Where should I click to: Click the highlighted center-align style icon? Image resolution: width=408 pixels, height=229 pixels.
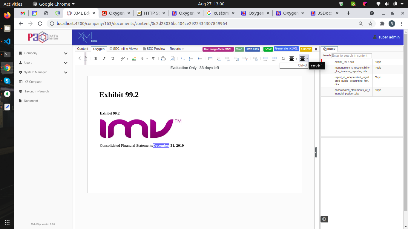tap(302, 59)
